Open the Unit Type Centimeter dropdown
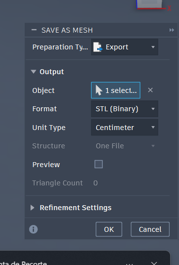 click(125, 128)
